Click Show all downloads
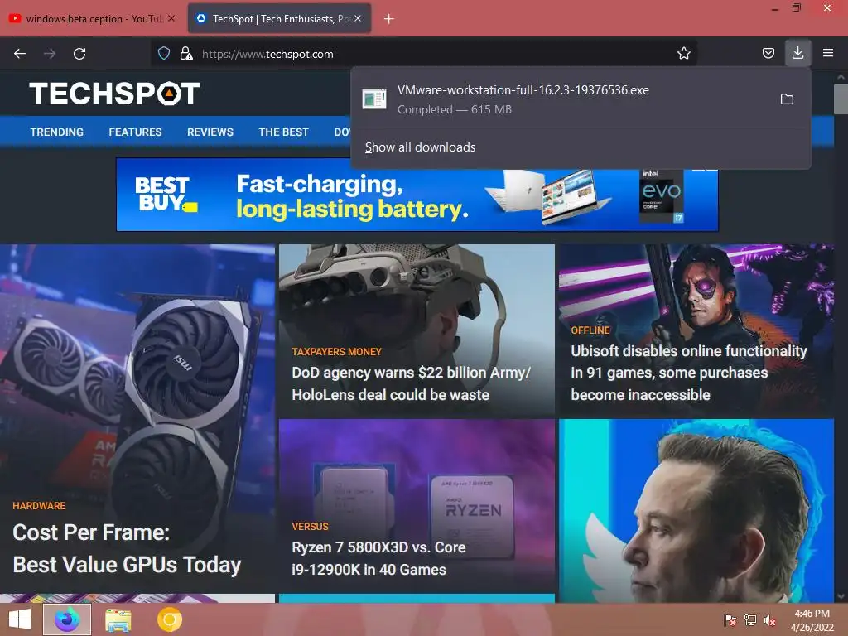Screen dimensions: 848x636 pyautogui.click(x=420, y=147)
